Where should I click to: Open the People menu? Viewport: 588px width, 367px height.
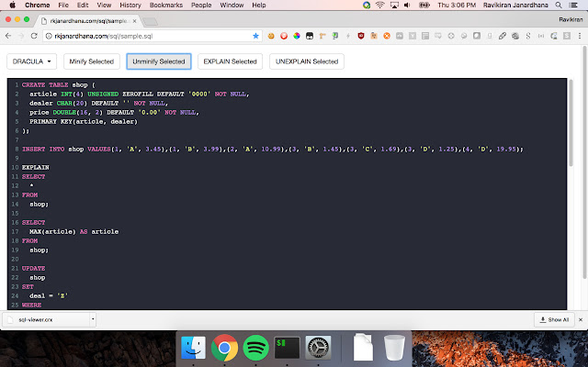[x=201, y=5]
